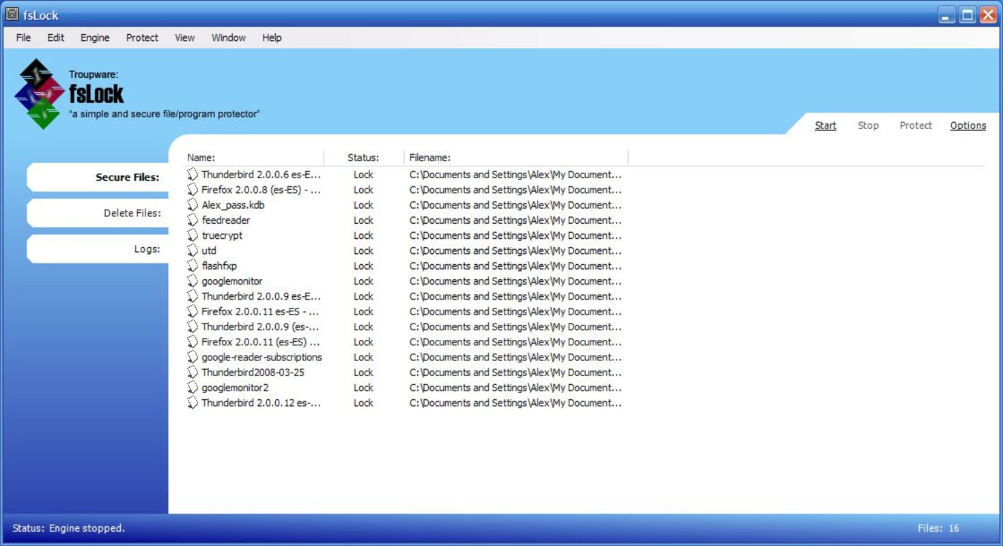The width and height of the screenshot is (1003, 546).
Task: Select the Firefox 2.0.0.11 (es-ES) entry
Action: pyautogui.click(x=261, y=342)
